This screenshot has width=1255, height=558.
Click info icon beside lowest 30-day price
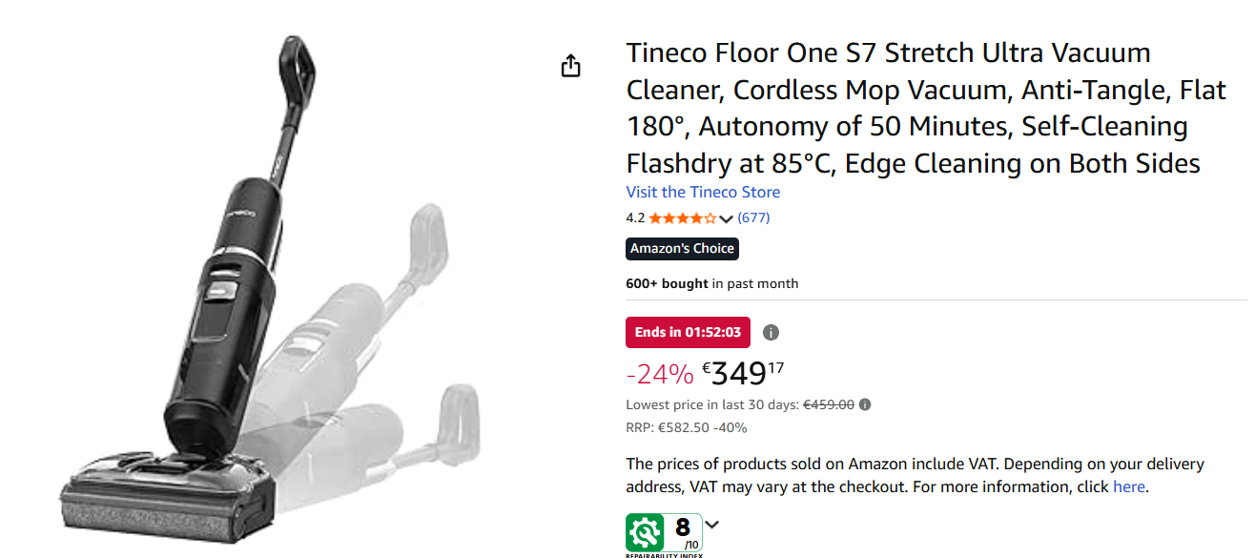(x=865, y=404)
